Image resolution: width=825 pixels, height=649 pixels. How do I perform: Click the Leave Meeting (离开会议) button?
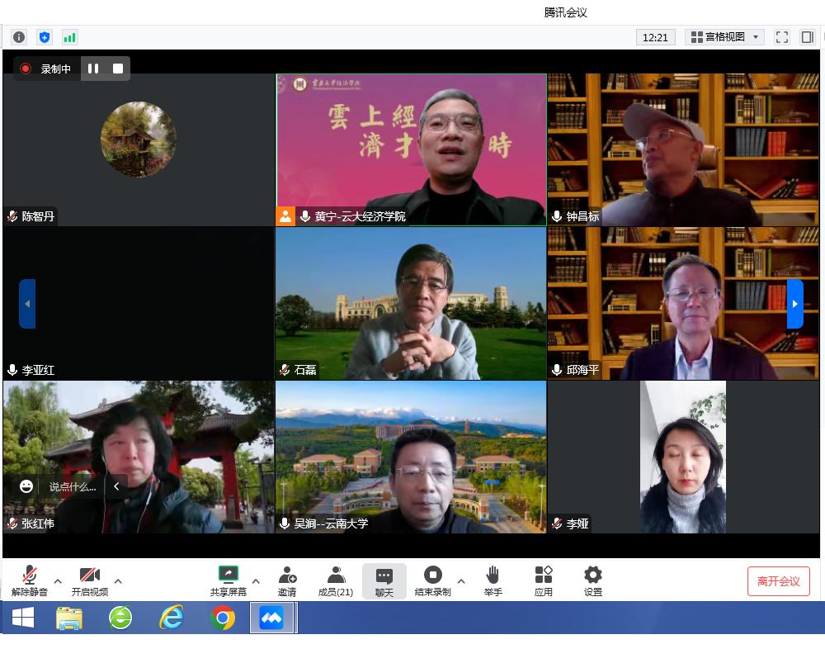tap(778, 581)
